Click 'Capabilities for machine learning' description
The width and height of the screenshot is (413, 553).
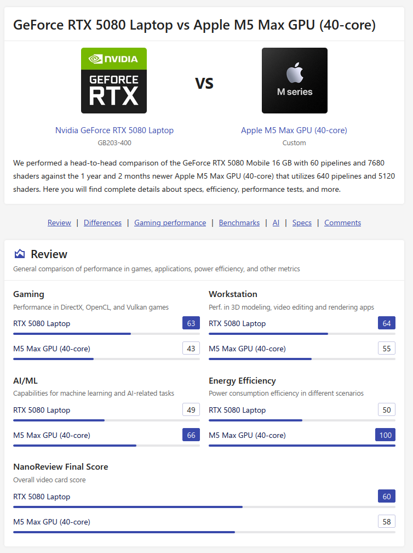pyautogui.click(x=93, y=393)
